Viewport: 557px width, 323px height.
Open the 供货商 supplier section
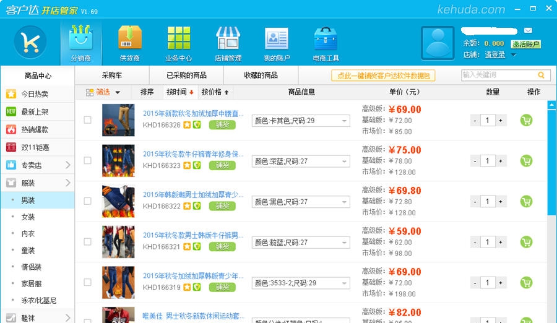tap(130, 43)
